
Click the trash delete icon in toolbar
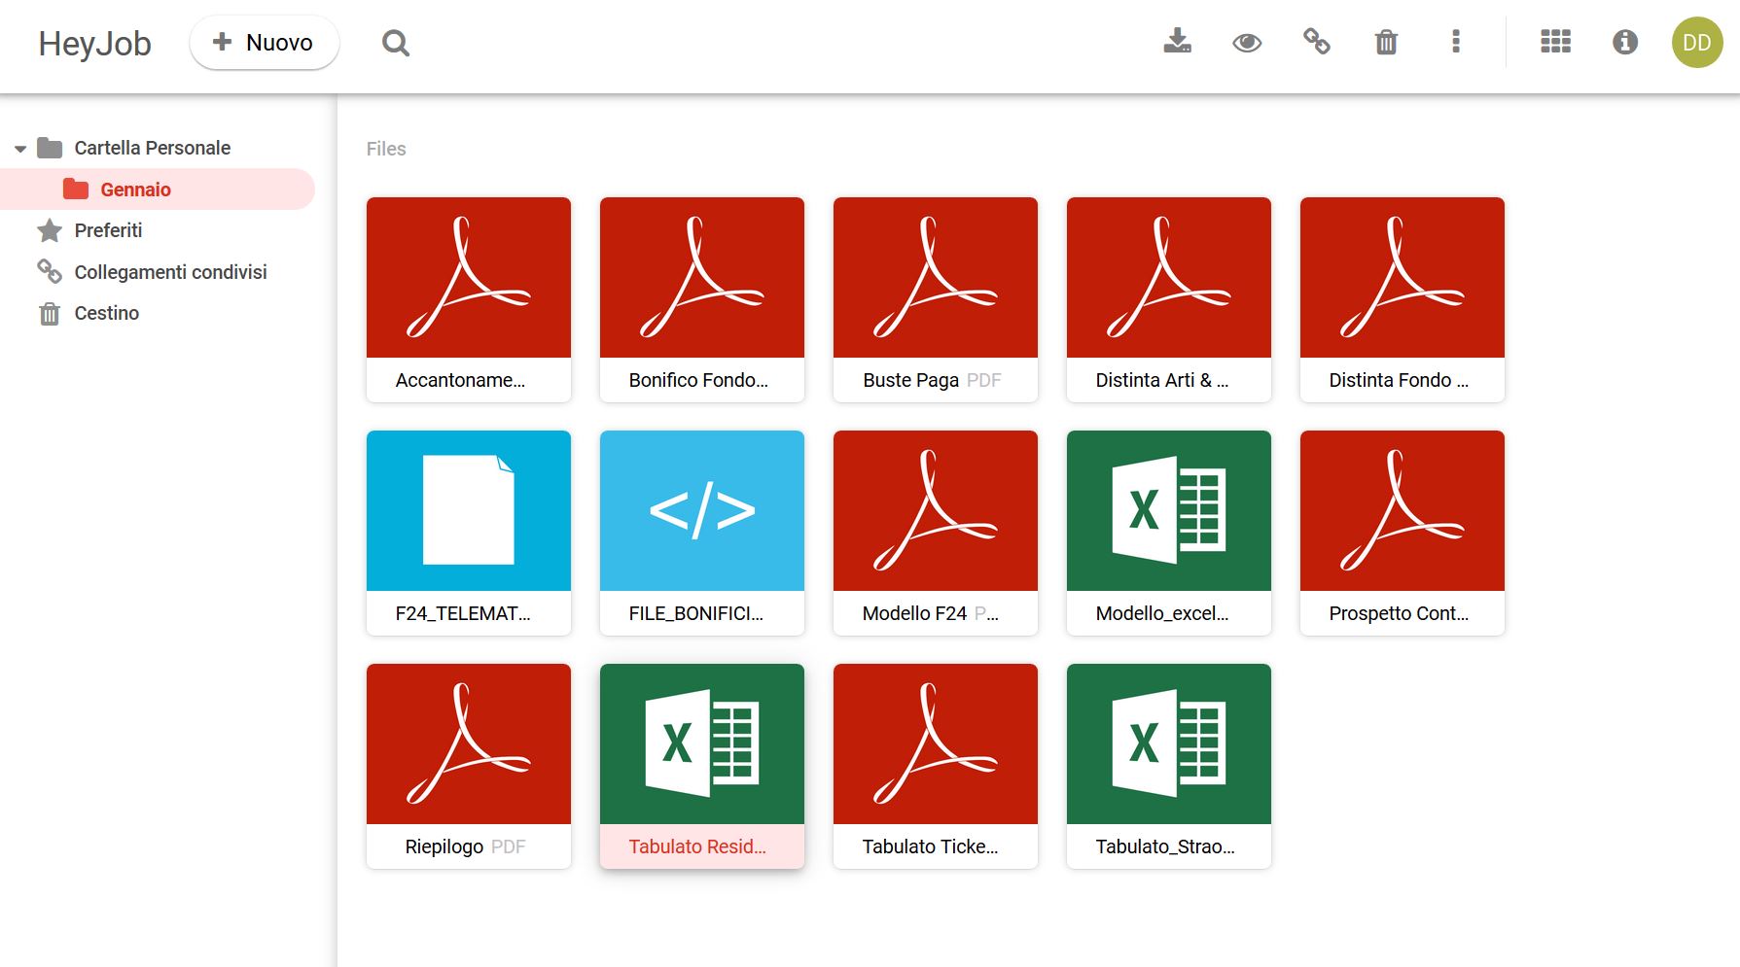[1386, 42]
